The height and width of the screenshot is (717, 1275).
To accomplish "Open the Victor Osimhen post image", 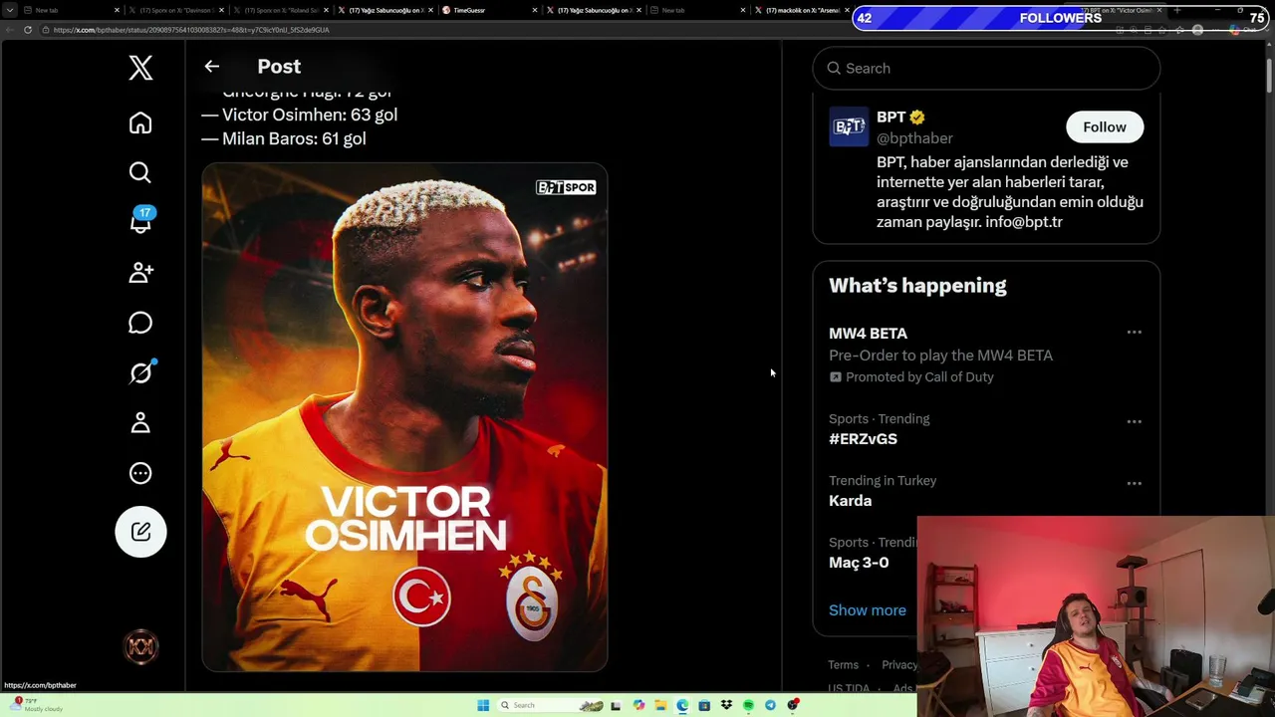I will pyautogui.click(x=404, y=417).
